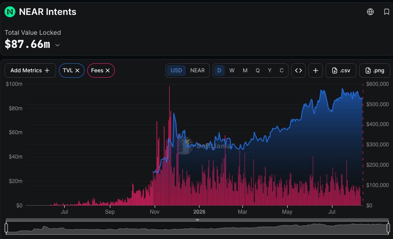Viewport: 393px width, 239px height.
Task: Click the Nov label on the x-axis
Action: (x=155, y=212)
